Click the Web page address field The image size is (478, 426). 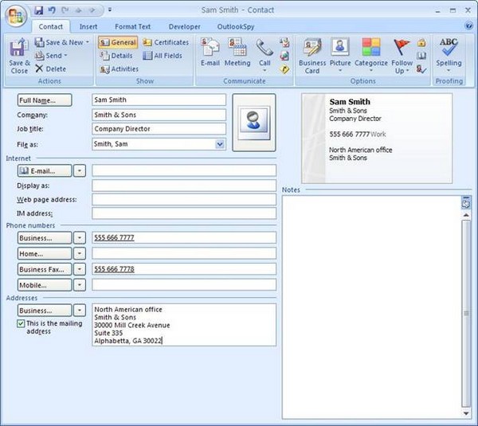pos(184,199)
